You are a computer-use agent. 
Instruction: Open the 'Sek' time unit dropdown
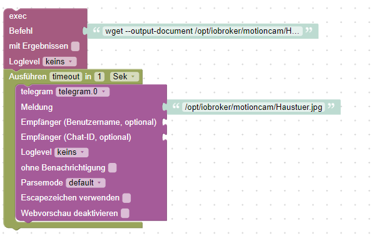[x=124, y=77]
